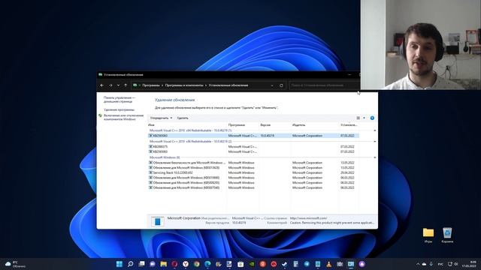Collapse the Visual C++ 2010 x64 group

(x=374, y=130)
